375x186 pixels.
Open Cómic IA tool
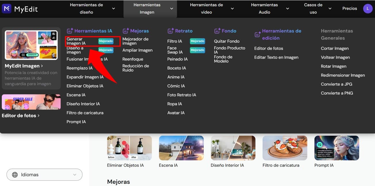coord(176,86)
